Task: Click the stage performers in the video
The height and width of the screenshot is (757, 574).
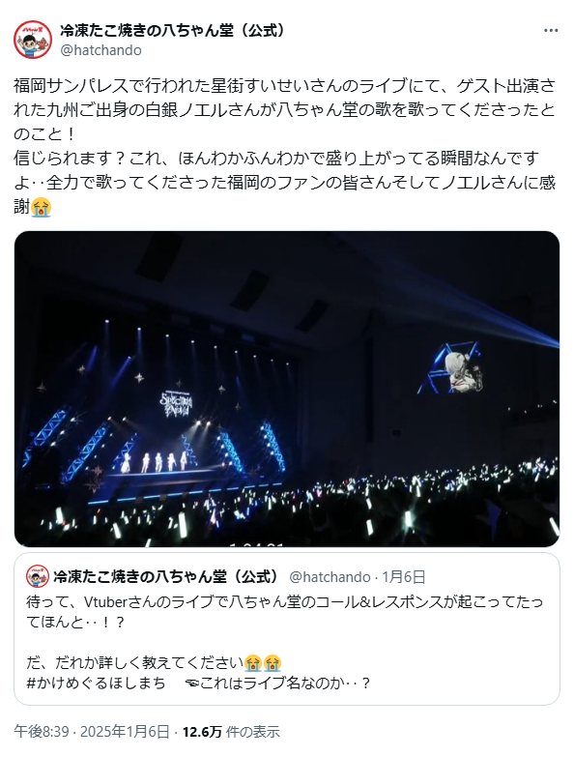Action: 154,461
